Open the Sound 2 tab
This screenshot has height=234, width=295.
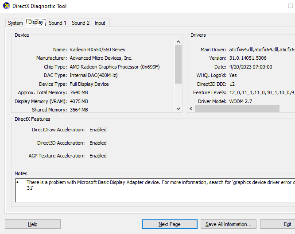[x=81, y=23]
